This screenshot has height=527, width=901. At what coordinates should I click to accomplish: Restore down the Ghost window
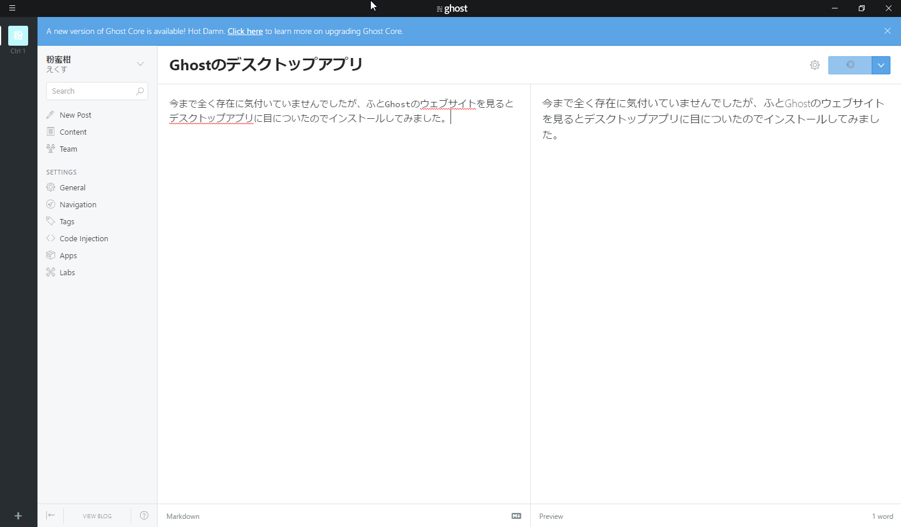pos(862,8)
